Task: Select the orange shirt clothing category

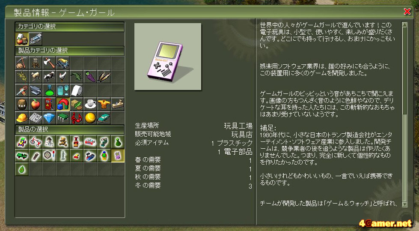Action: (104, 105)
